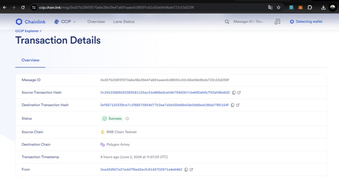
Task: Open the browser translate page icon
Action: click(x=270, y=7)
